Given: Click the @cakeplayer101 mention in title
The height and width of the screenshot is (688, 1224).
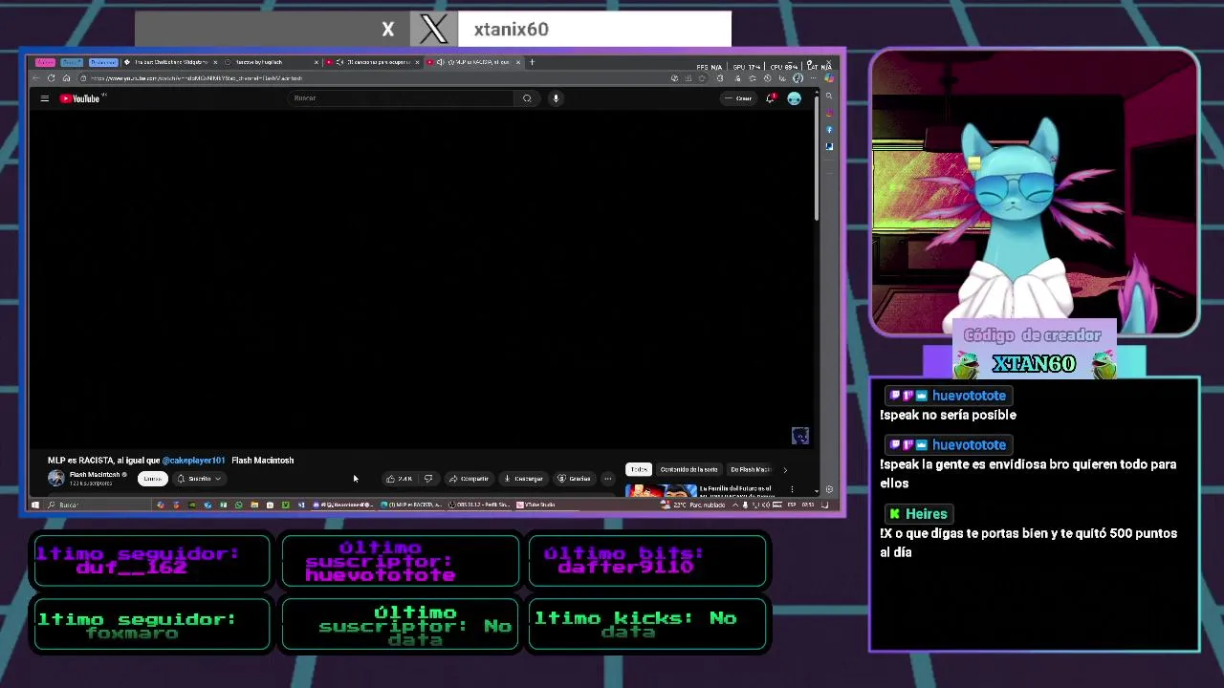Looking at the screenshot, I should click(x=193, y=461).
